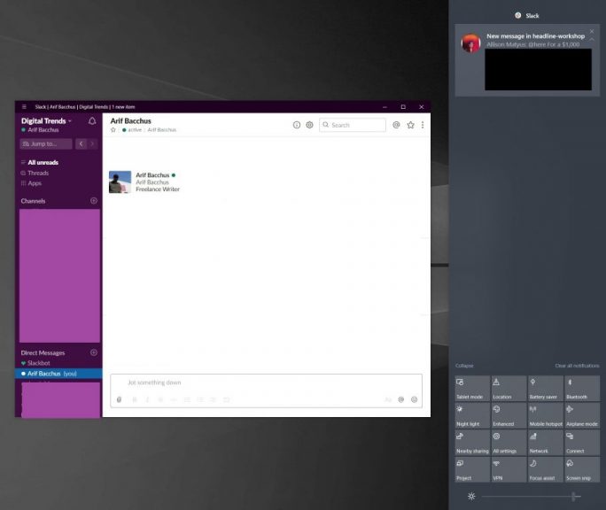Add a channel with the plus icon
Viewport: 606px width, 510px height.
tap(94, 200)
